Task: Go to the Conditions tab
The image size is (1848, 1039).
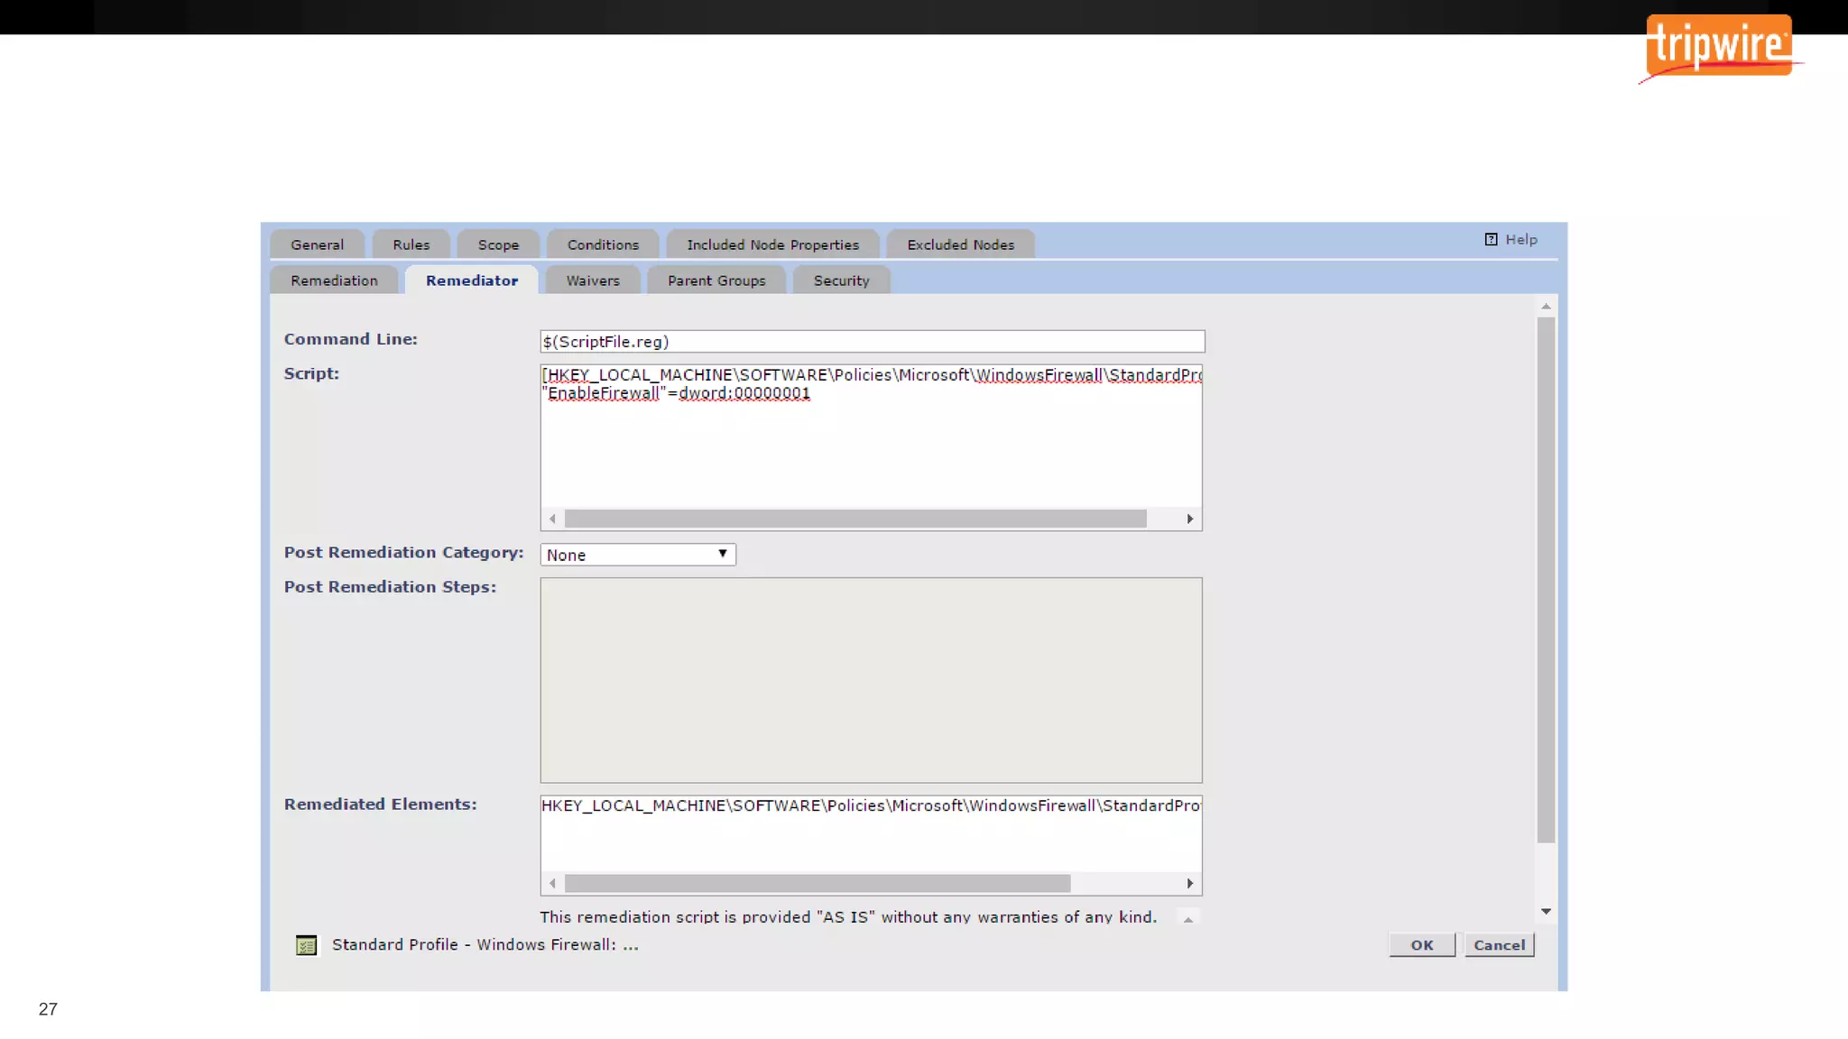Action: point(603,244)
